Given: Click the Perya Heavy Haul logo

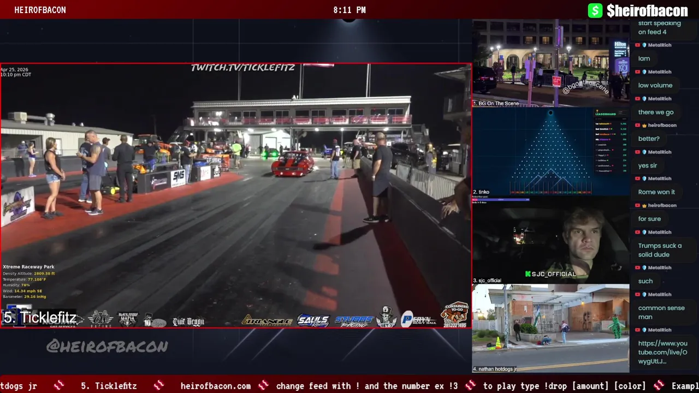Looking at the screenshot, I should point(418,319).
